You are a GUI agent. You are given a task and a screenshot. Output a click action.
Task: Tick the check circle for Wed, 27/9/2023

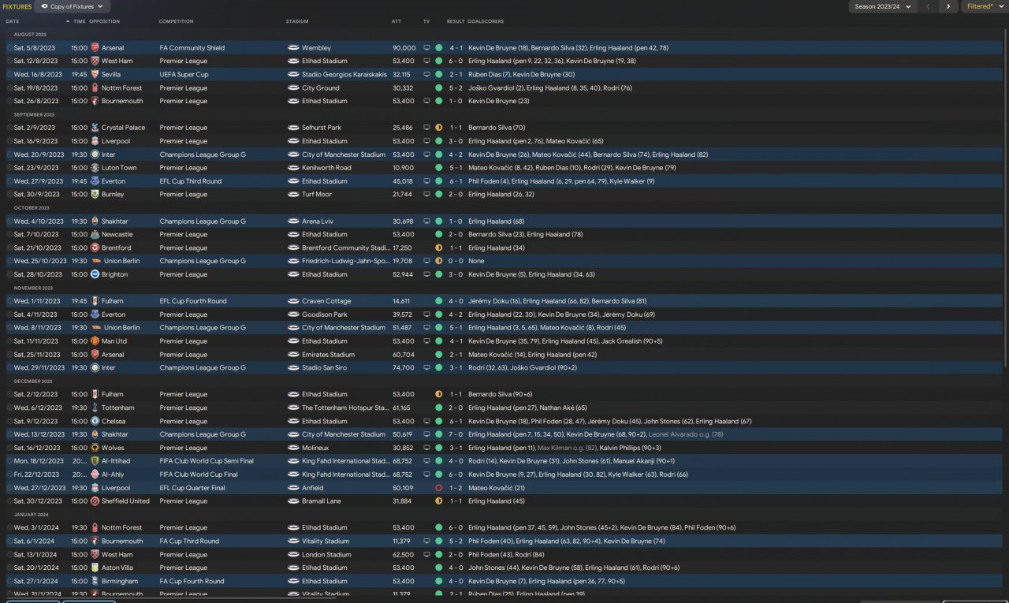tap(9, 181)
